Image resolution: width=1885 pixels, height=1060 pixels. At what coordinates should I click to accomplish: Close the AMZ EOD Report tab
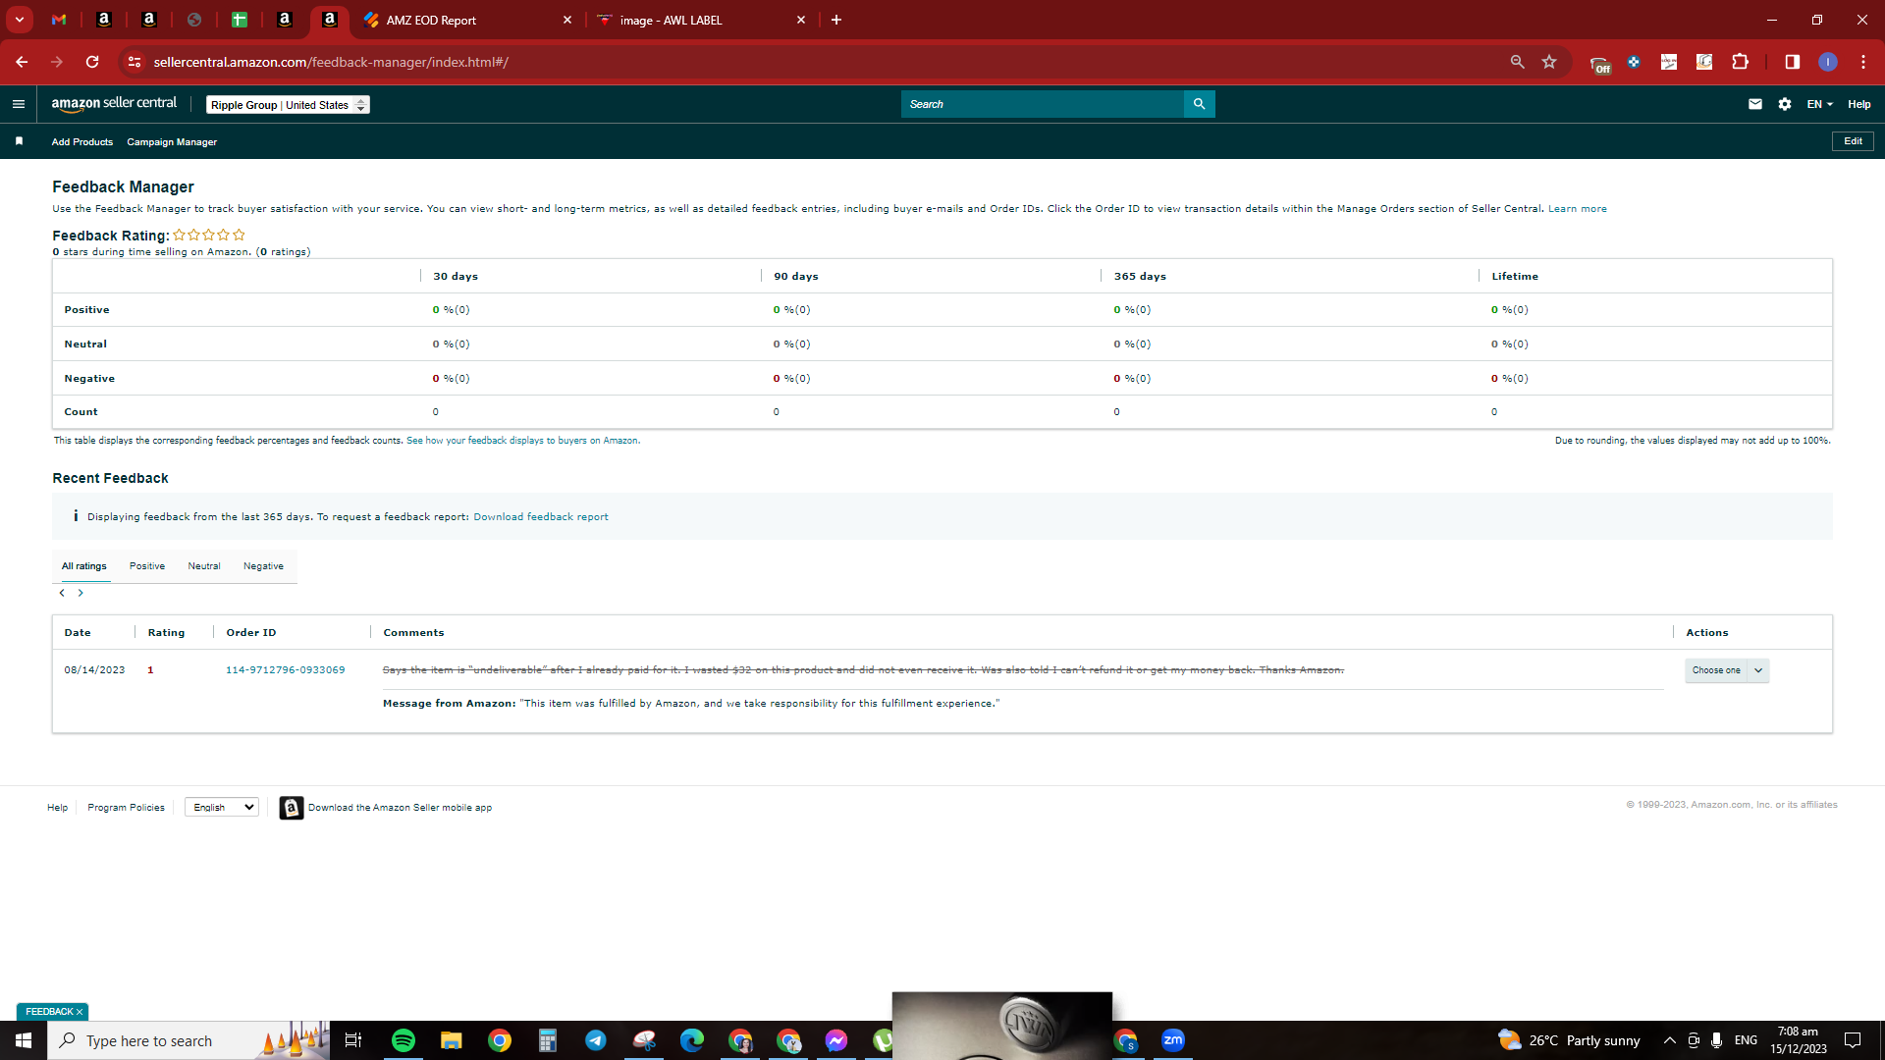point(567,20)
